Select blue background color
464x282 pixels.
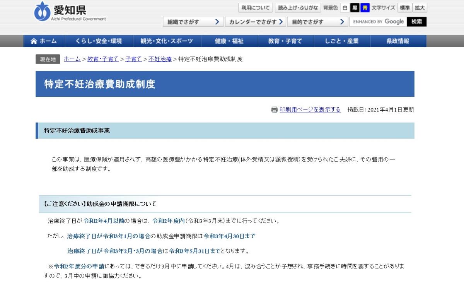tap(365, 8)
